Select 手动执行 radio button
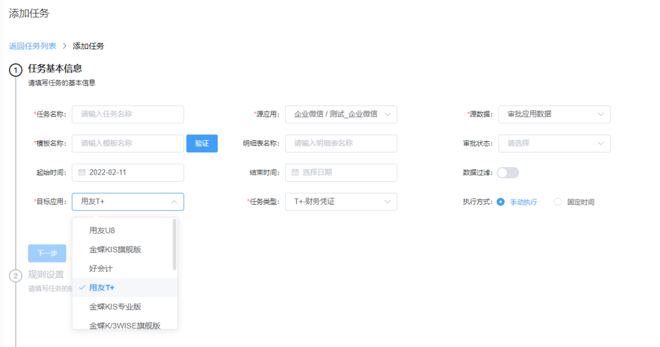This screenshot has height=347, width=660. tap(500, 202)
